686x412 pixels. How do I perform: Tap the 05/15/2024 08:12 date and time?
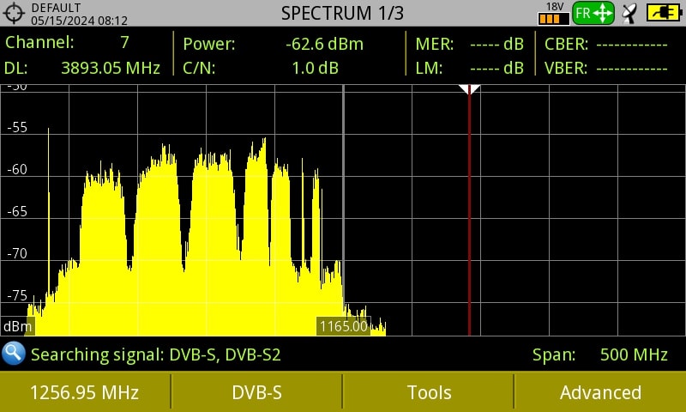click(79, 20)
